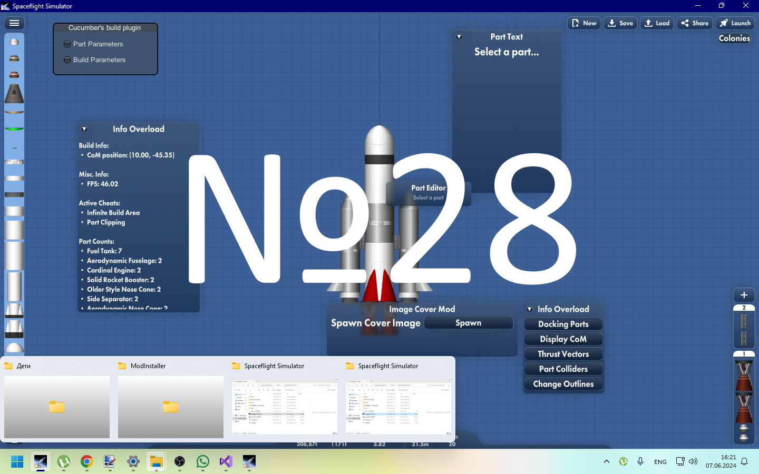
Task: Collapse the Info Overload toggles window
Action: point(530,309)
